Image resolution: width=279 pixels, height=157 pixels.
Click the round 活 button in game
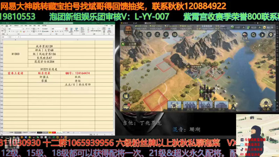(x=140, y=35)
